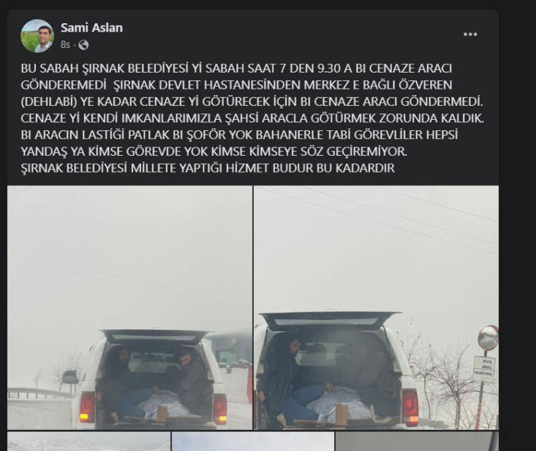Open the bottom-left photo thumbnail
This screenshot has height=451, width=536.
click(89, 441)
